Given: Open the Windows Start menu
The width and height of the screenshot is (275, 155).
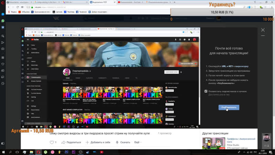Looking at the screenshot, I should (x=3, y=152).
